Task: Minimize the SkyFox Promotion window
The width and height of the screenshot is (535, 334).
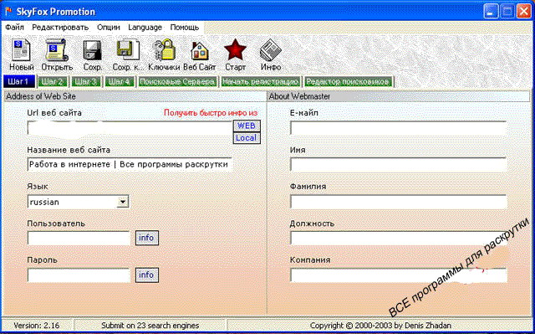Action: [491, 12]
